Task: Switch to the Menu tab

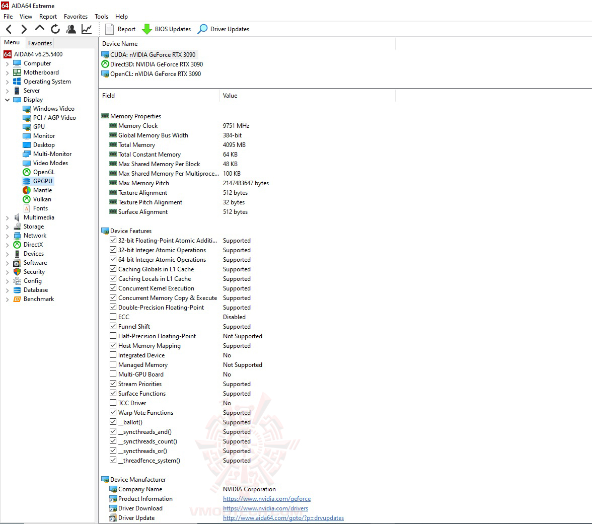Action: tap(12, 42)
